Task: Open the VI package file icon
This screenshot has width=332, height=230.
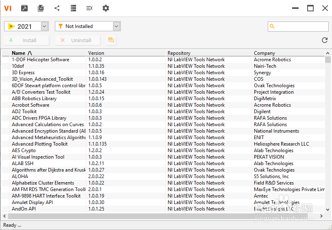Action: coord(41,8)
